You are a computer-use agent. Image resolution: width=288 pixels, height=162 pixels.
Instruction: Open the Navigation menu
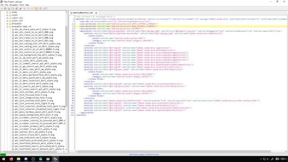[14, 5]
